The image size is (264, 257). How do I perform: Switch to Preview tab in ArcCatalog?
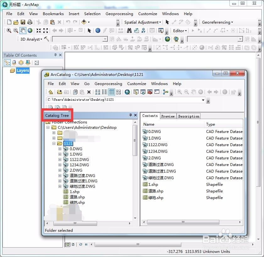[168, 116]
